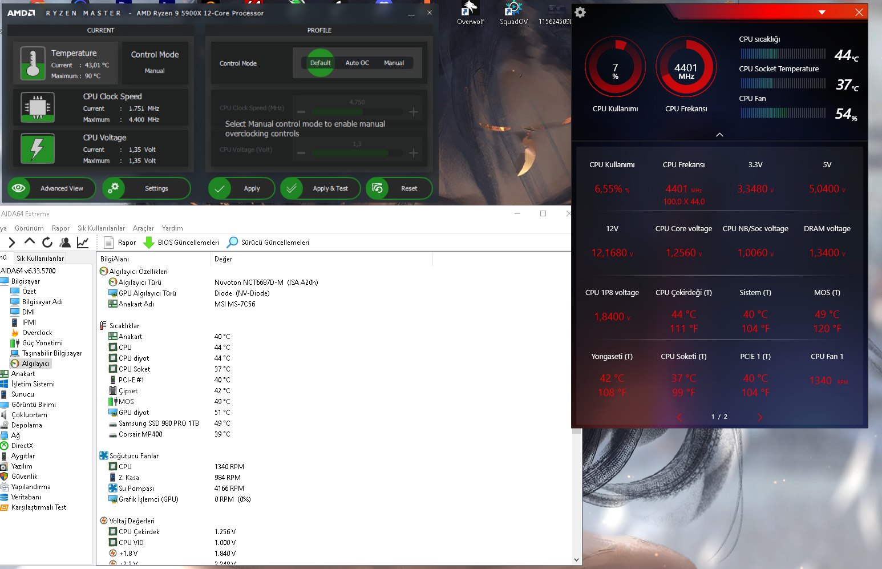The height and width of the screenshot is (569, 882).
Task: Go to previous page of monitor widget
Action: point(679,417)
